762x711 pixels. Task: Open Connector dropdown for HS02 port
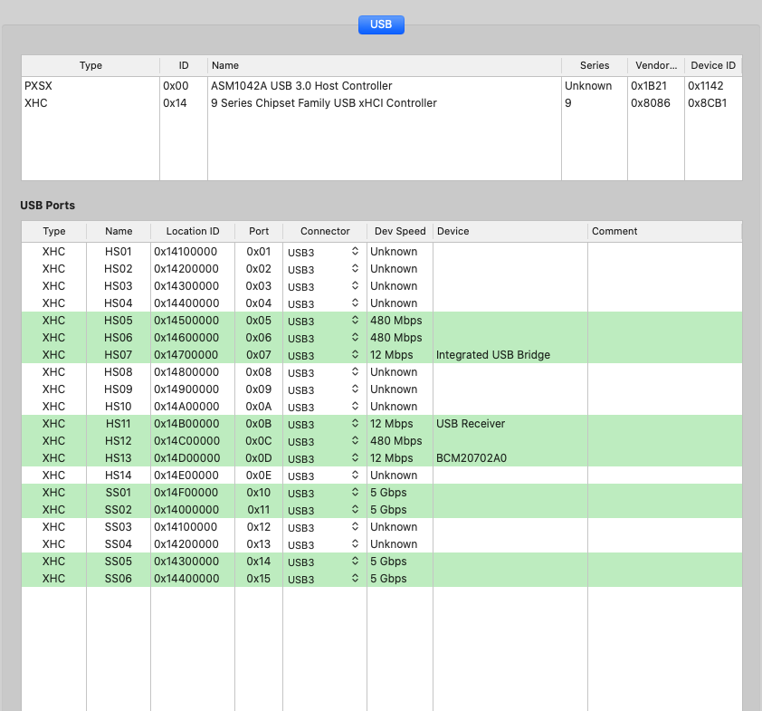(324, 268)
